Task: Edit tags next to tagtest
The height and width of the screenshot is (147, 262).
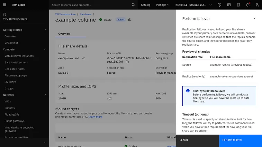Action: (x=129, y=20)
